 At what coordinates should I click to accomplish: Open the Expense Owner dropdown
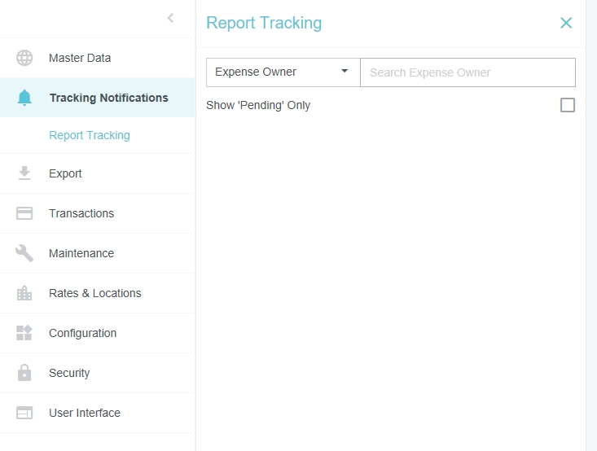point(283,72)
